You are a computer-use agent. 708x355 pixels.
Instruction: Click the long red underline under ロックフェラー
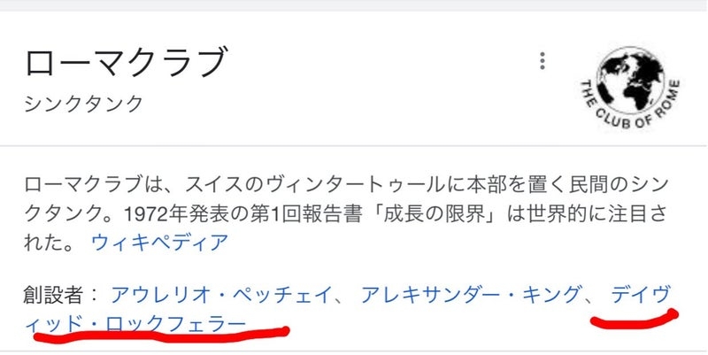(160, 336)
